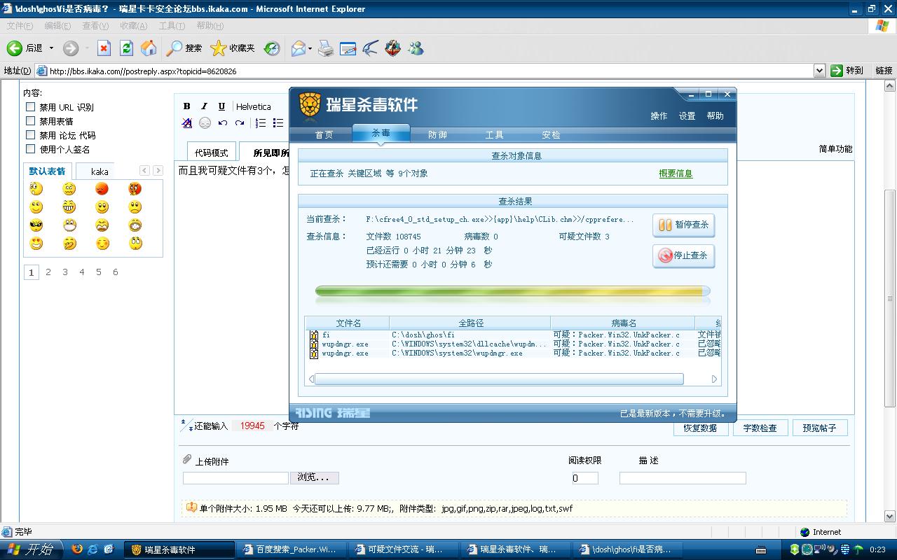Click the remove formatting icon in editor

tap(187, 123)
